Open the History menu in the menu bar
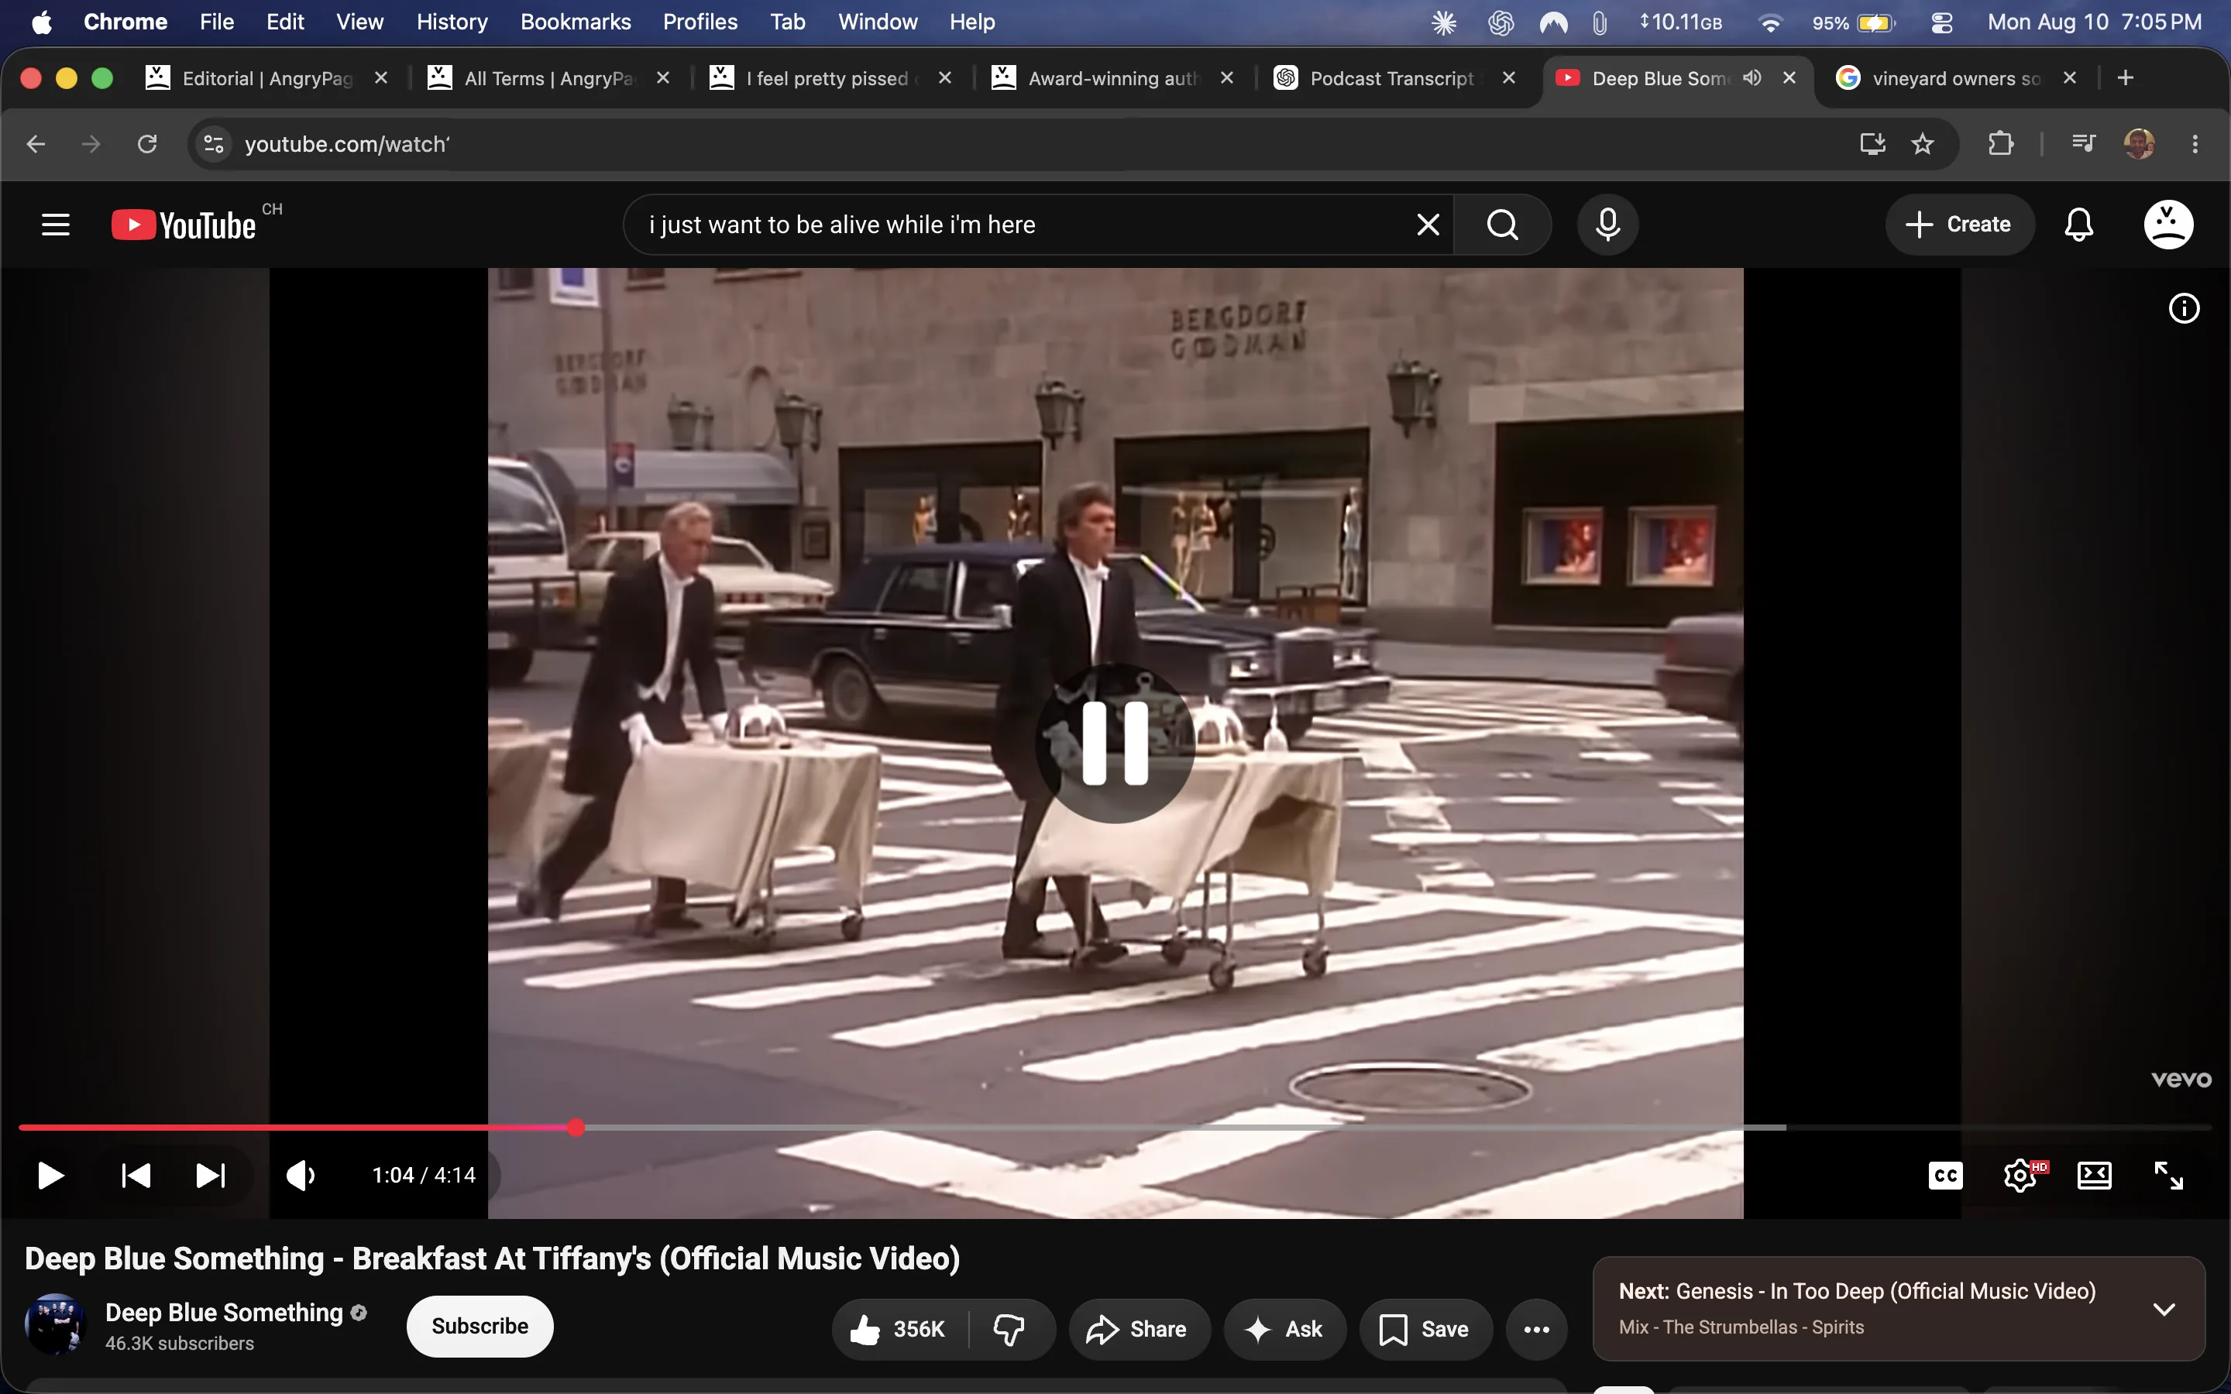The image size is (2231, 1394). (x=452, y=22)
